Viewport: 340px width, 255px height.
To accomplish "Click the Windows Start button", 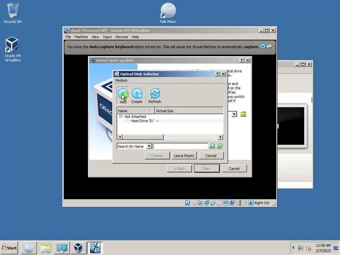I will point(9,248).
